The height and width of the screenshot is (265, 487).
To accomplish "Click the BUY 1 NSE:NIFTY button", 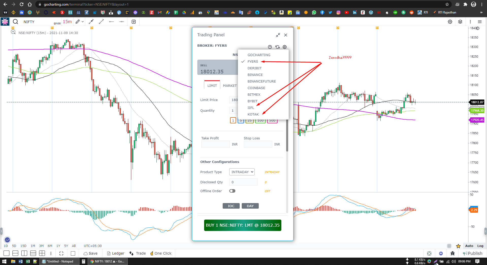I will (x=242, y=225).
